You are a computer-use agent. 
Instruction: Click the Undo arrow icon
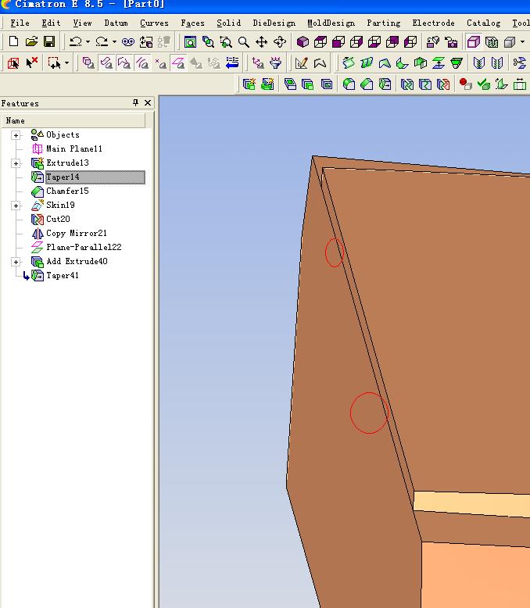coord(76,41)
